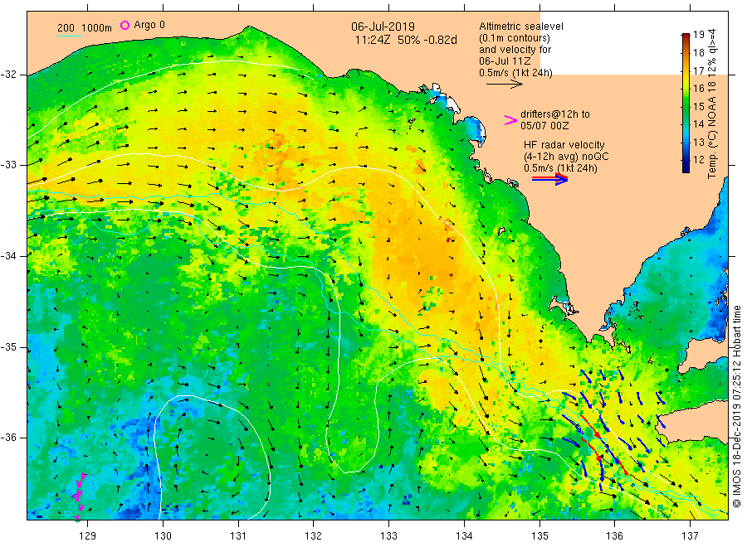Click the cyan 200m contour legend line
This screenshot has height=547, width=747.
69,36
